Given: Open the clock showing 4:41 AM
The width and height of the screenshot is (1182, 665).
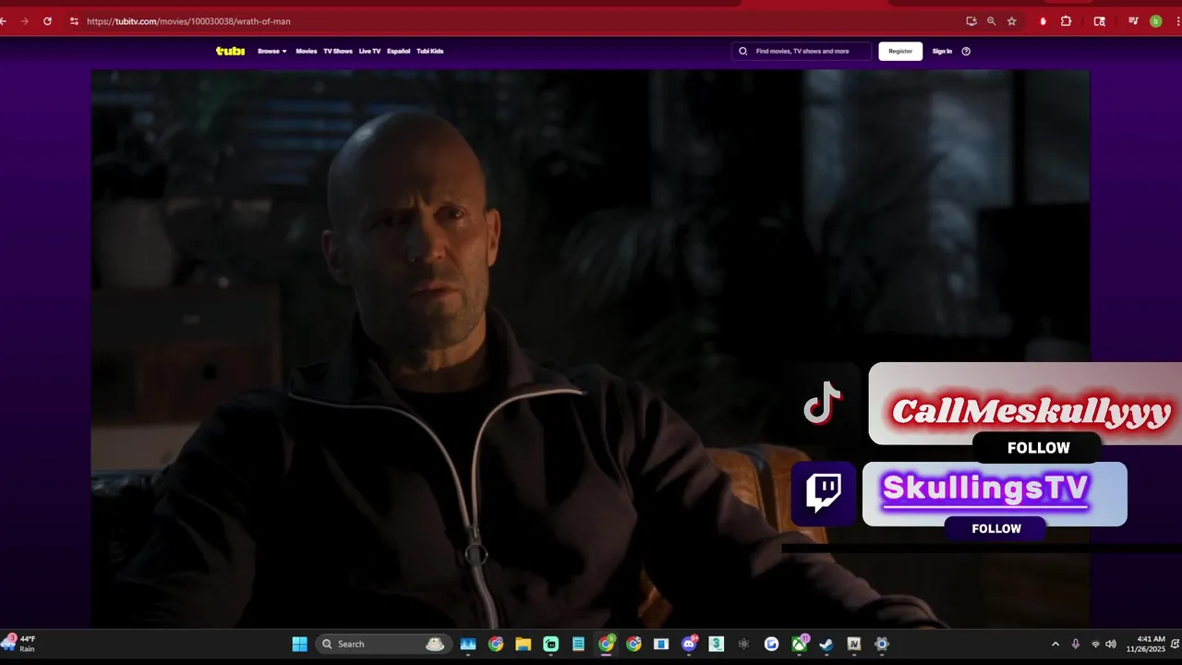Looking at the screenshot, I should point(1145,644).
